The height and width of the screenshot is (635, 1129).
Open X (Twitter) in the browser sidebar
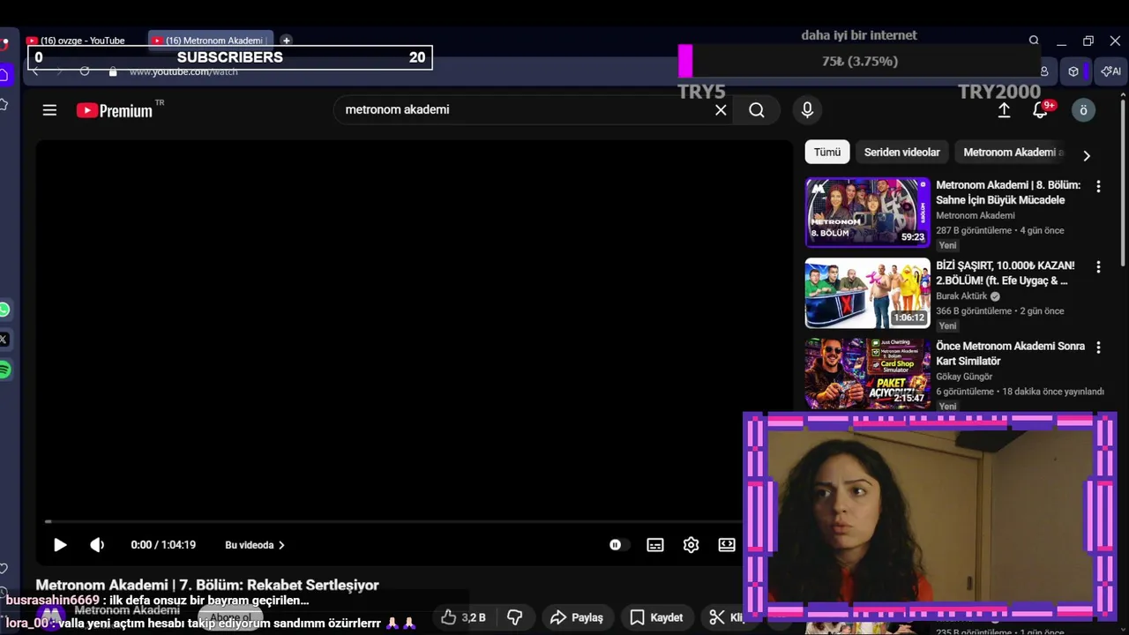(4, 340)
